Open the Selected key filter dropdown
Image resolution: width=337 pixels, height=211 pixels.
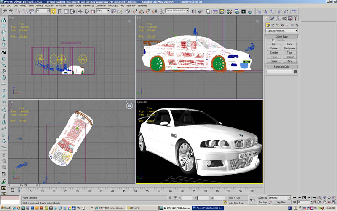tap(279, 197)
